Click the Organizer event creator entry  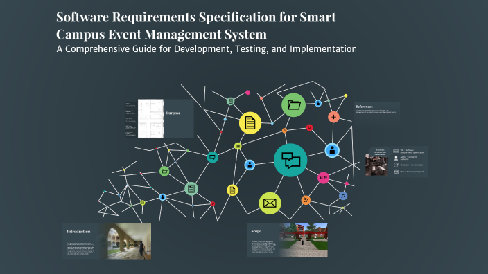pos(412,165)
